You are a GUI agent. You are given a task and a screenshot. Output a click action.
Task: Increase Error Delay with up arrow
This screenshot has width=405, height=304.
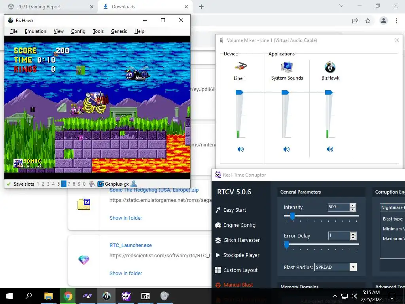click(353, 234)
